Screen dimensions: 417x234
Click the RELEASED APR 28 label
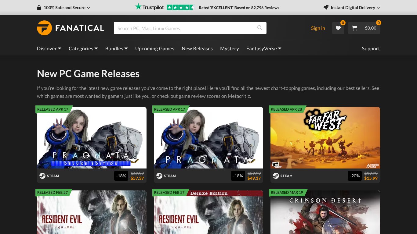286,109
